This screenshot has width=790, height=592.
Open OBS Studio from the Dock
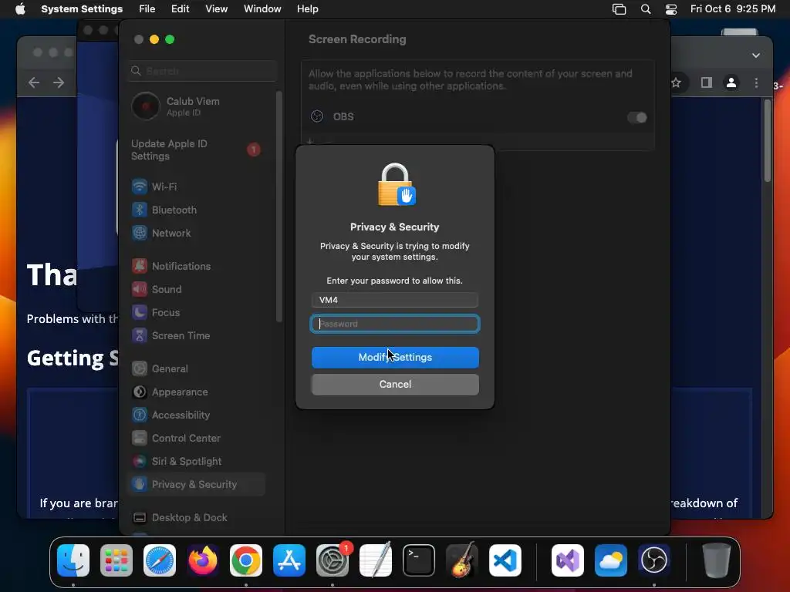[654, 560]
